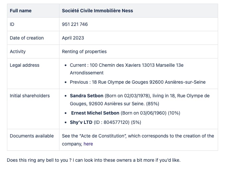This screenshot has width=239, height=182.
Task: Select the April 2023 creation date
Action: point(73,38)
